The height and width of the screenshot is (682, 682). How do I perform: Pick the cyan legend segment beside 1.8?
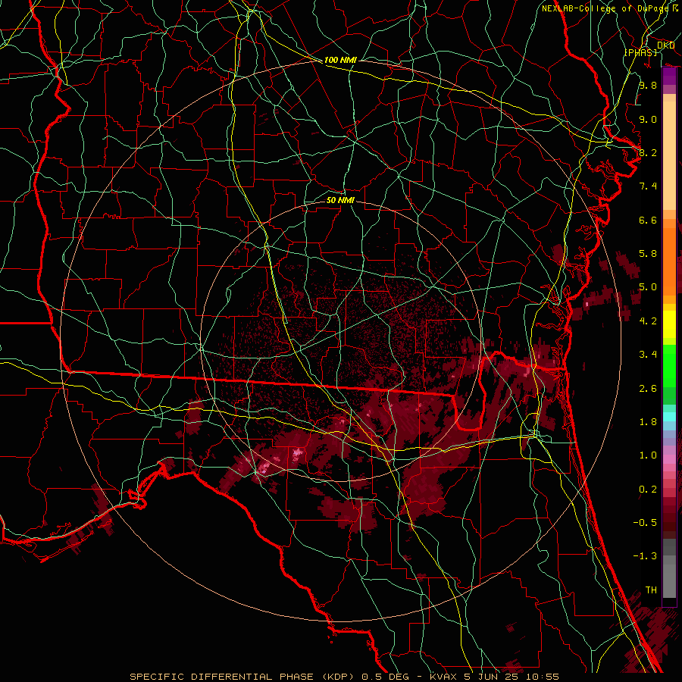(x=669, y=417)
